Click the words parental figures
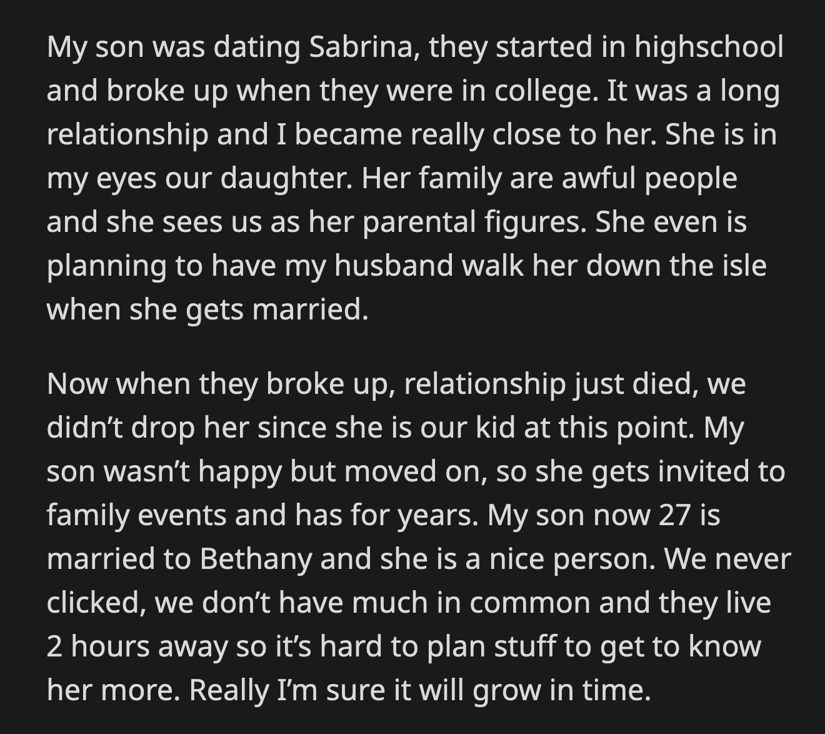825x734 pixels. 474,223
